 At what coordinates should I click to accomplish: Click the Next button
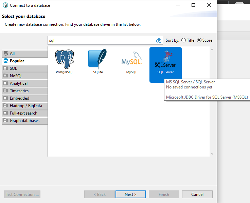coord(130,195)
